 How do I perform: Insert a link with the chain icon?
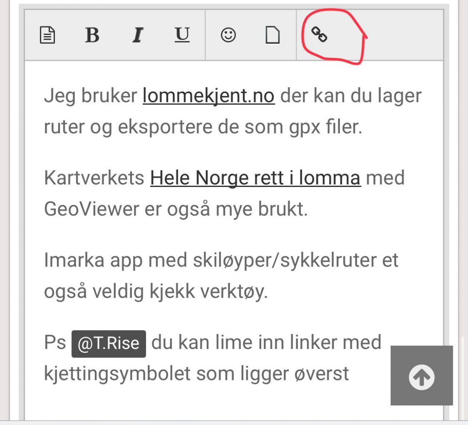[x=319, y=34]
